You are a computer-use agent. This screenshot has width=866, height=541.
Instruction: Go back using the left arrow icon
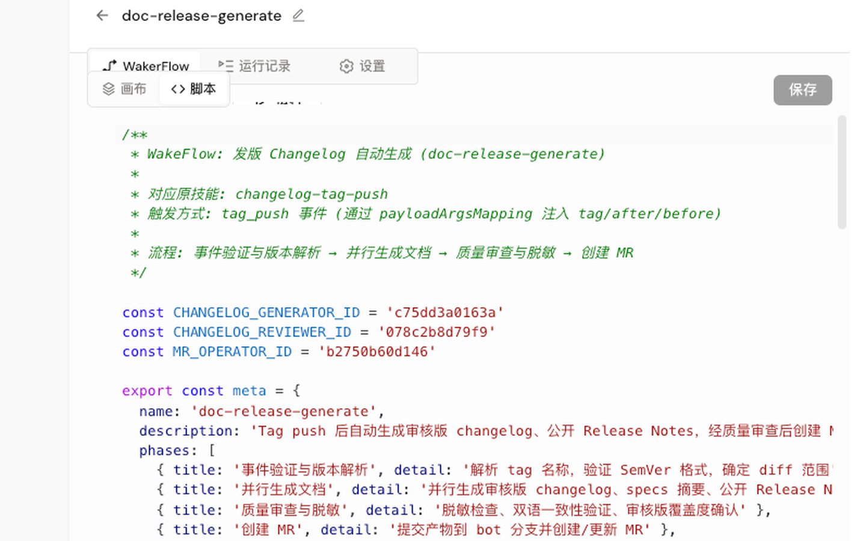pos(102,16)
